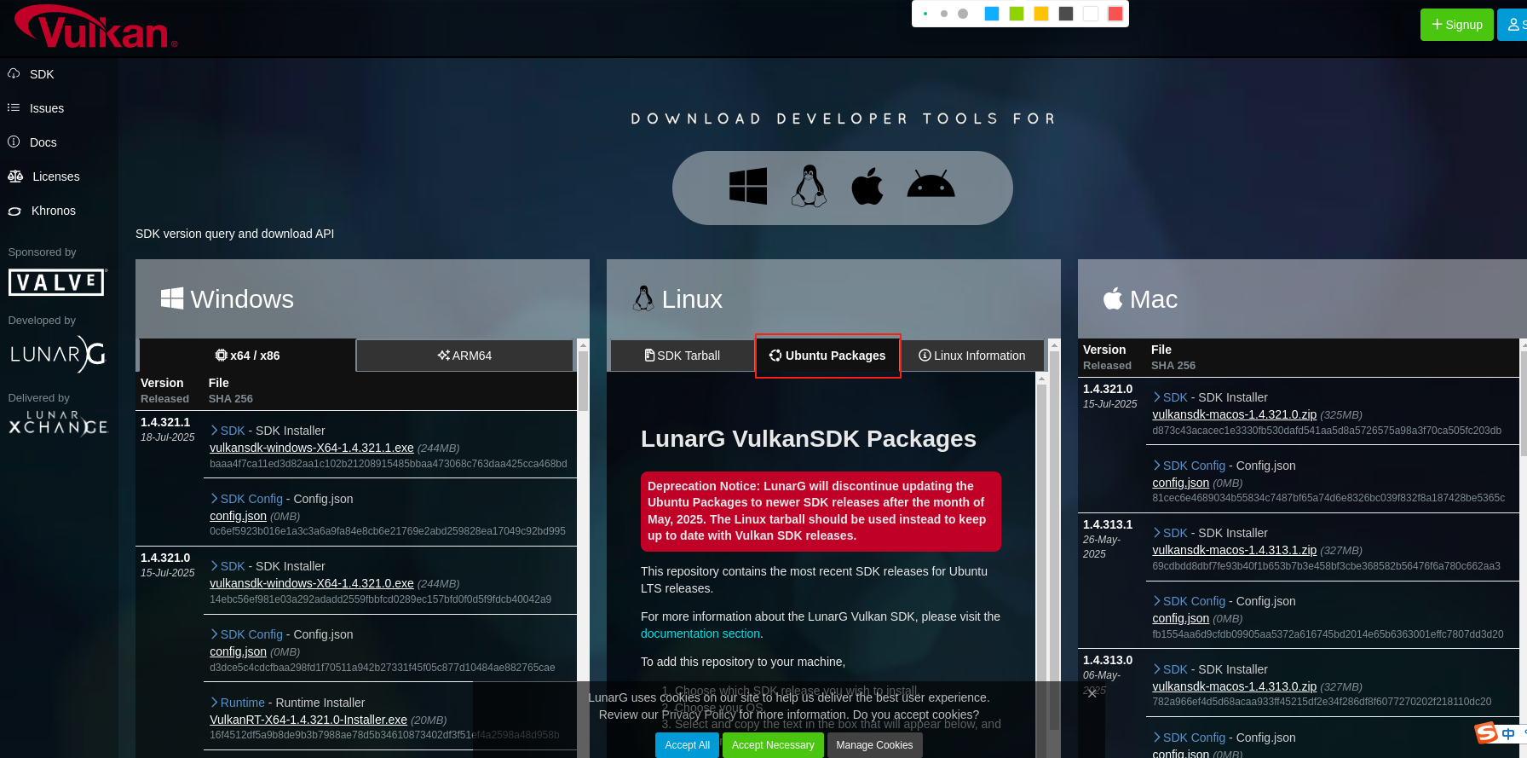The width and height of the screenshot is (1527, 758).
Task: Open the SDK sidebar item
Action: [x=31, y=74]
